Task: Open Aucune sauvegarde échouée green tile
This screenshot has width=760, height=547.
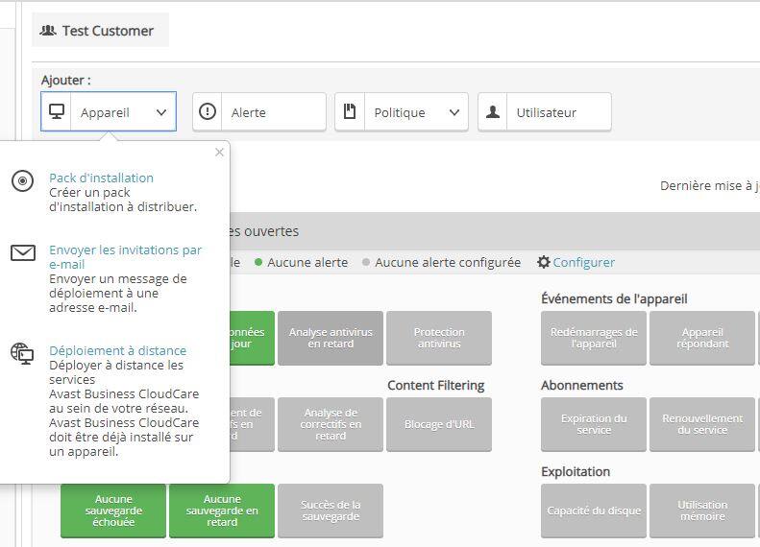Action: click(114, 511)
